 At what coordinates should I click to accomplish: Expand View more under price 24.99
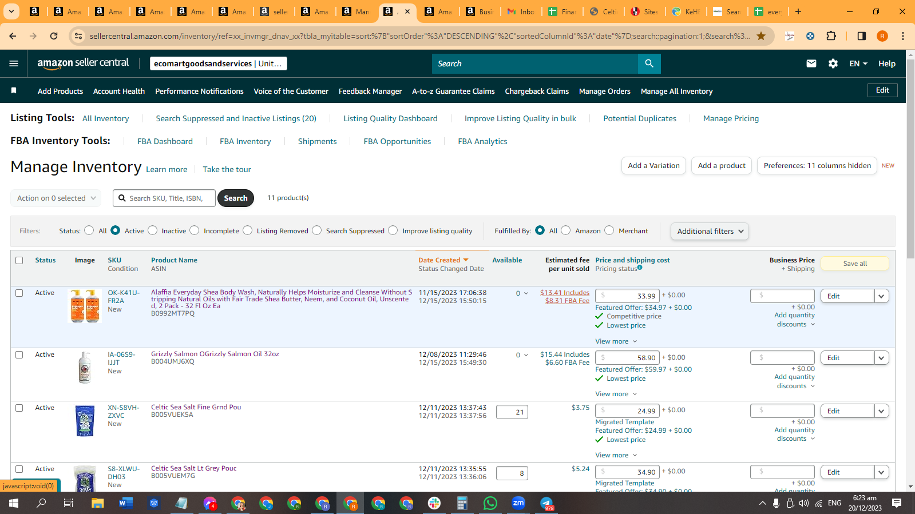616,455
